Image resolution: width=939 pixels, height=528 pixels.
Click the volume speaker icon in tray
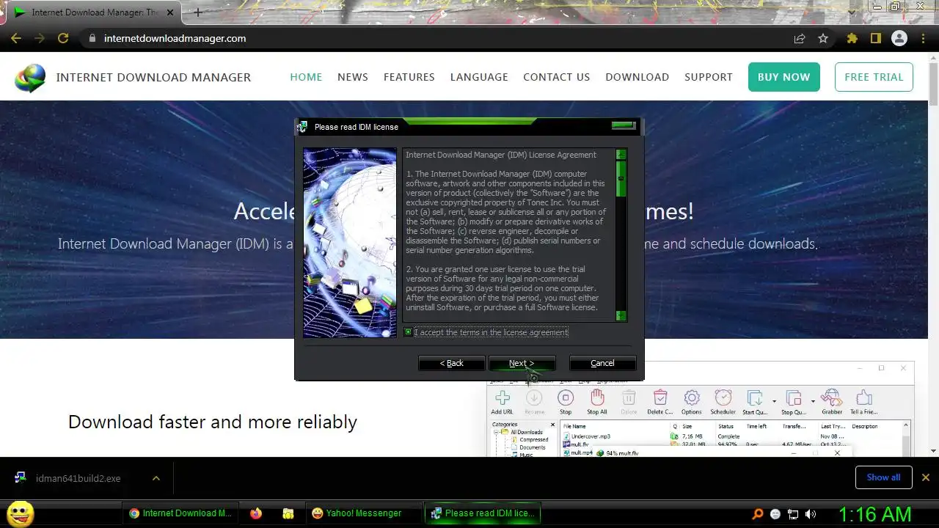tap(811, 514)
